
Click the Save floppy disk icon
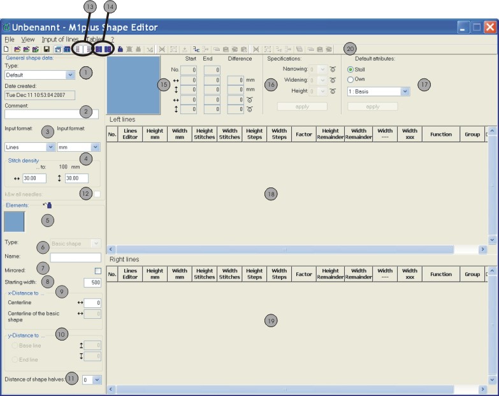click(x=47, y=49)
